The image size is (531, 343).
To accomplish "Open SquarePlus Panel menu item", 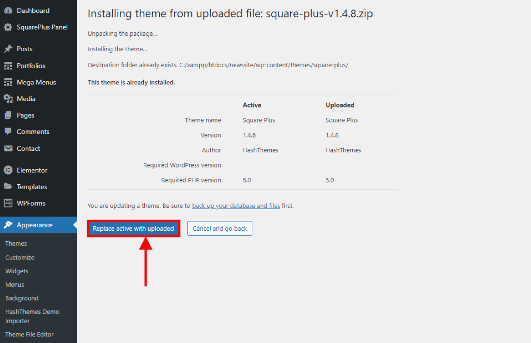I will 38,27.
